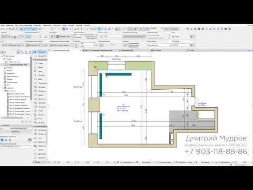253x190 pixels.
Task: Click the Inject Parameters syringe icon
Action: 17,29
